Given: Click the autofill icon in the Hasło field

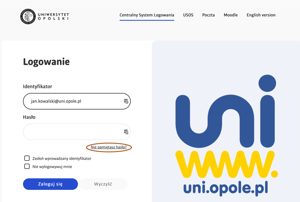Looking at the screenshot, I should pos(126,132).
